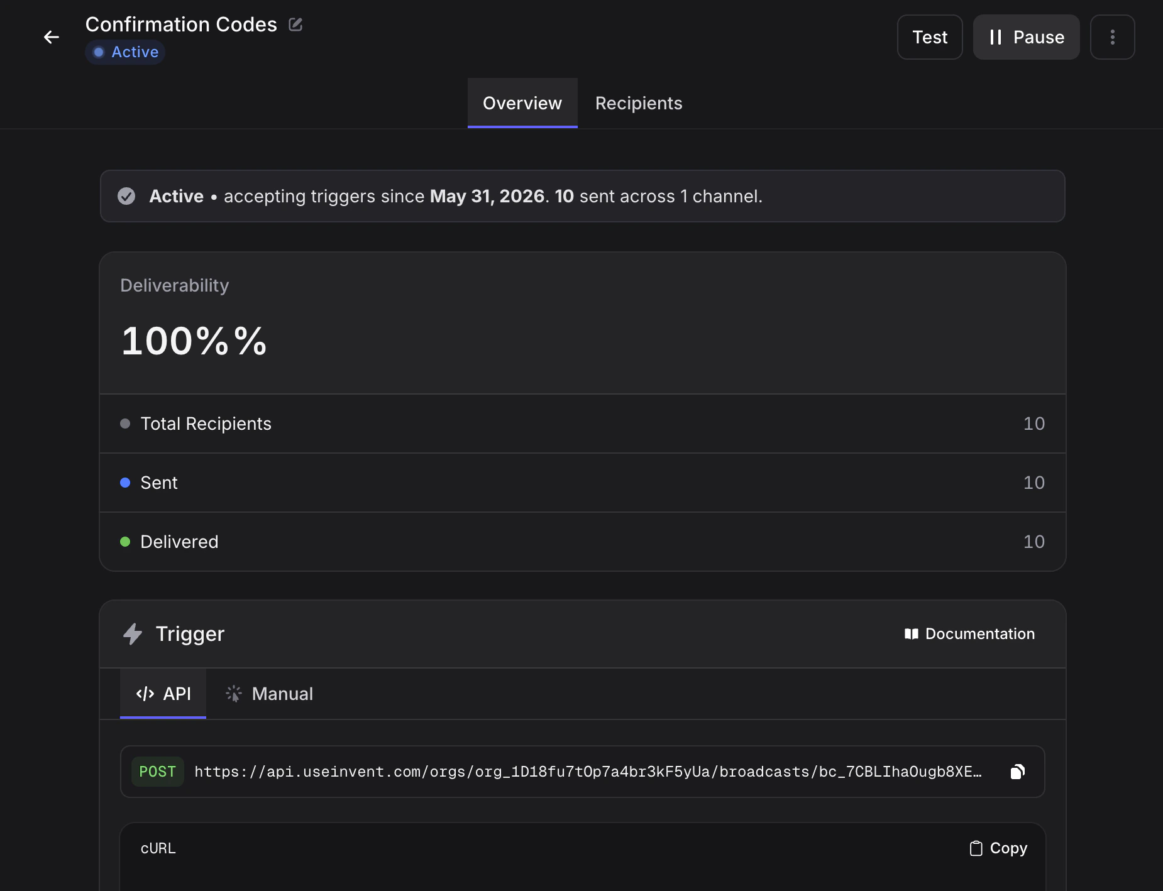Click the May 31, 2026 date text
Image resolution: width=1163 pixels, height=891 pixels.
[x=487, y=196]
